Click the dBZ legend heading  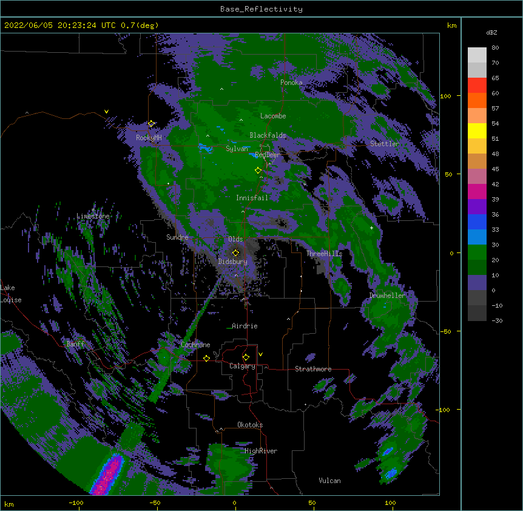click(x=491, y=32)
